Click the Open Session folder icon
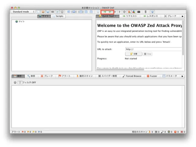Viewport: 196px width, 147px height. point(43,12)
